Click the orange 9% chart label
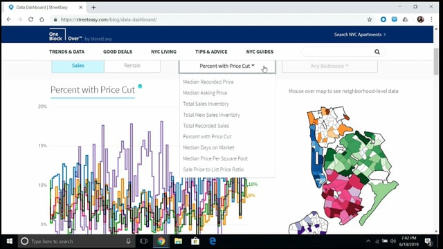Image resolution: width=443 pixels, height=249 pixels. (251, 195)
